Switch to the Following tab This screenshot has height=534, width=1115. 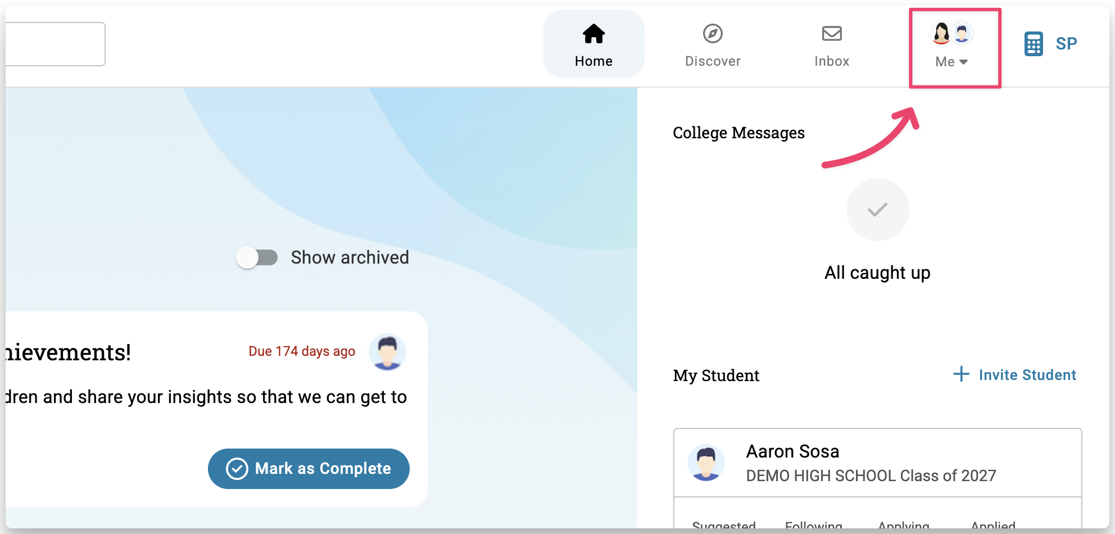click(x=813, y=526)
